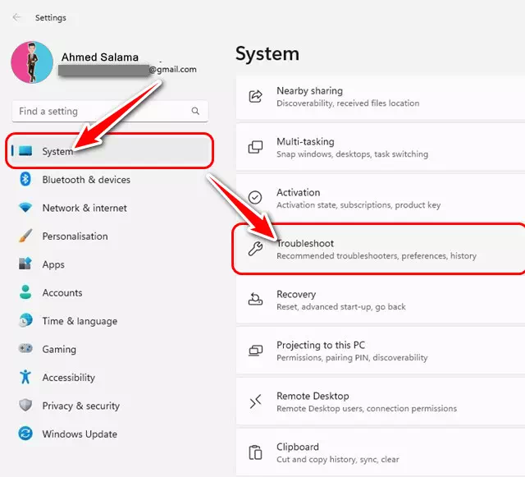Click 'Recommended troubleshooters, preferences, history' text
The width and height of the screenshot is (525, 477).
(x=377, y=256)
